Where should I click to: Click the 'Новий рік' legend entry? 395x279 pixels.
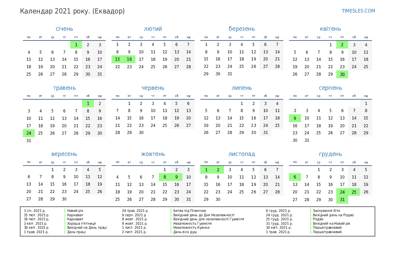coord(75,211)
